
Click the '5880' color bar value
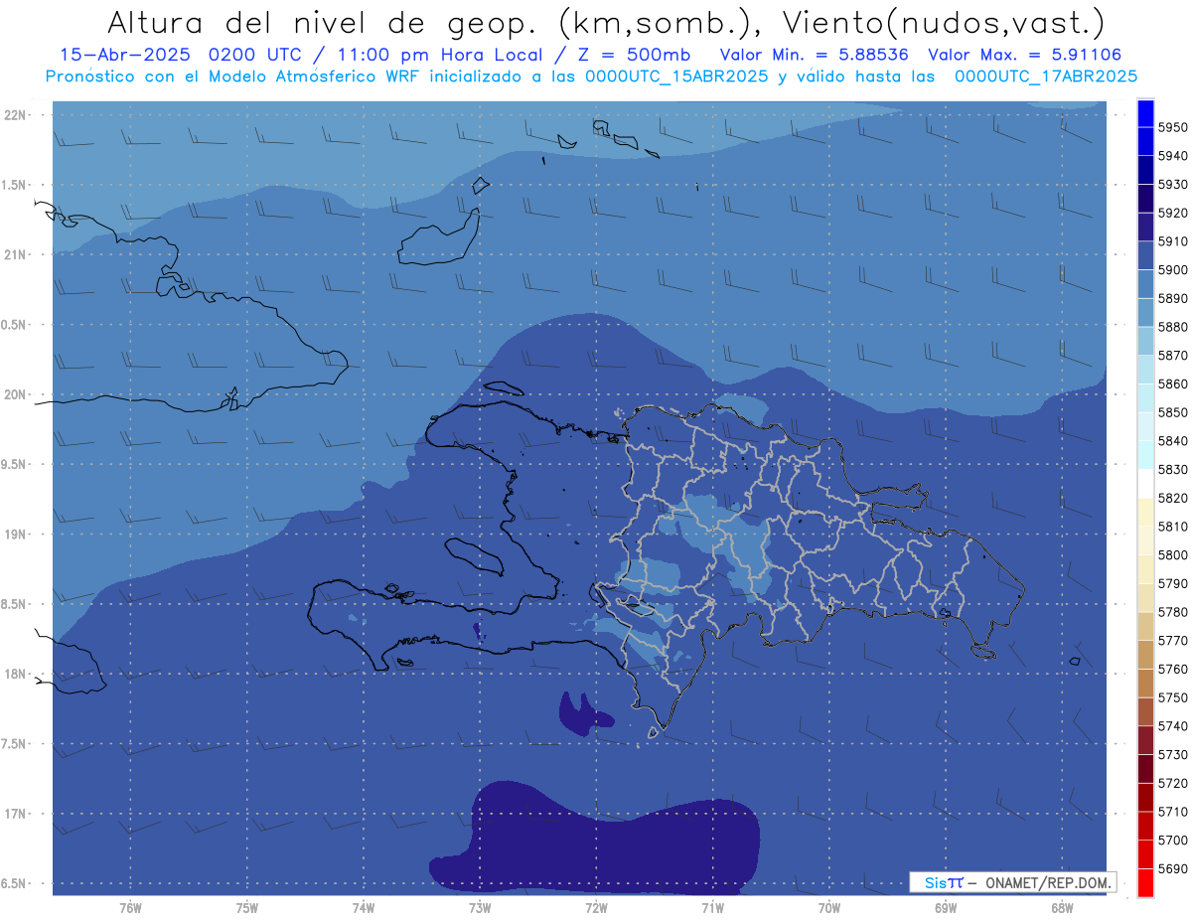(1173, 327)
